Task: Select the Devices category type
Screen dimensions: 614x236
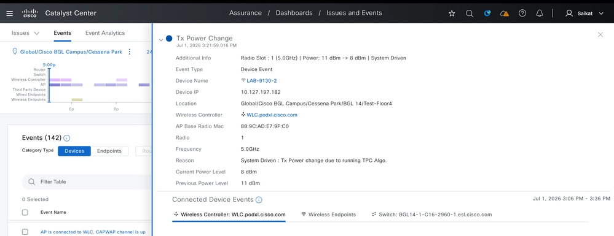Action: coord(74,151)
